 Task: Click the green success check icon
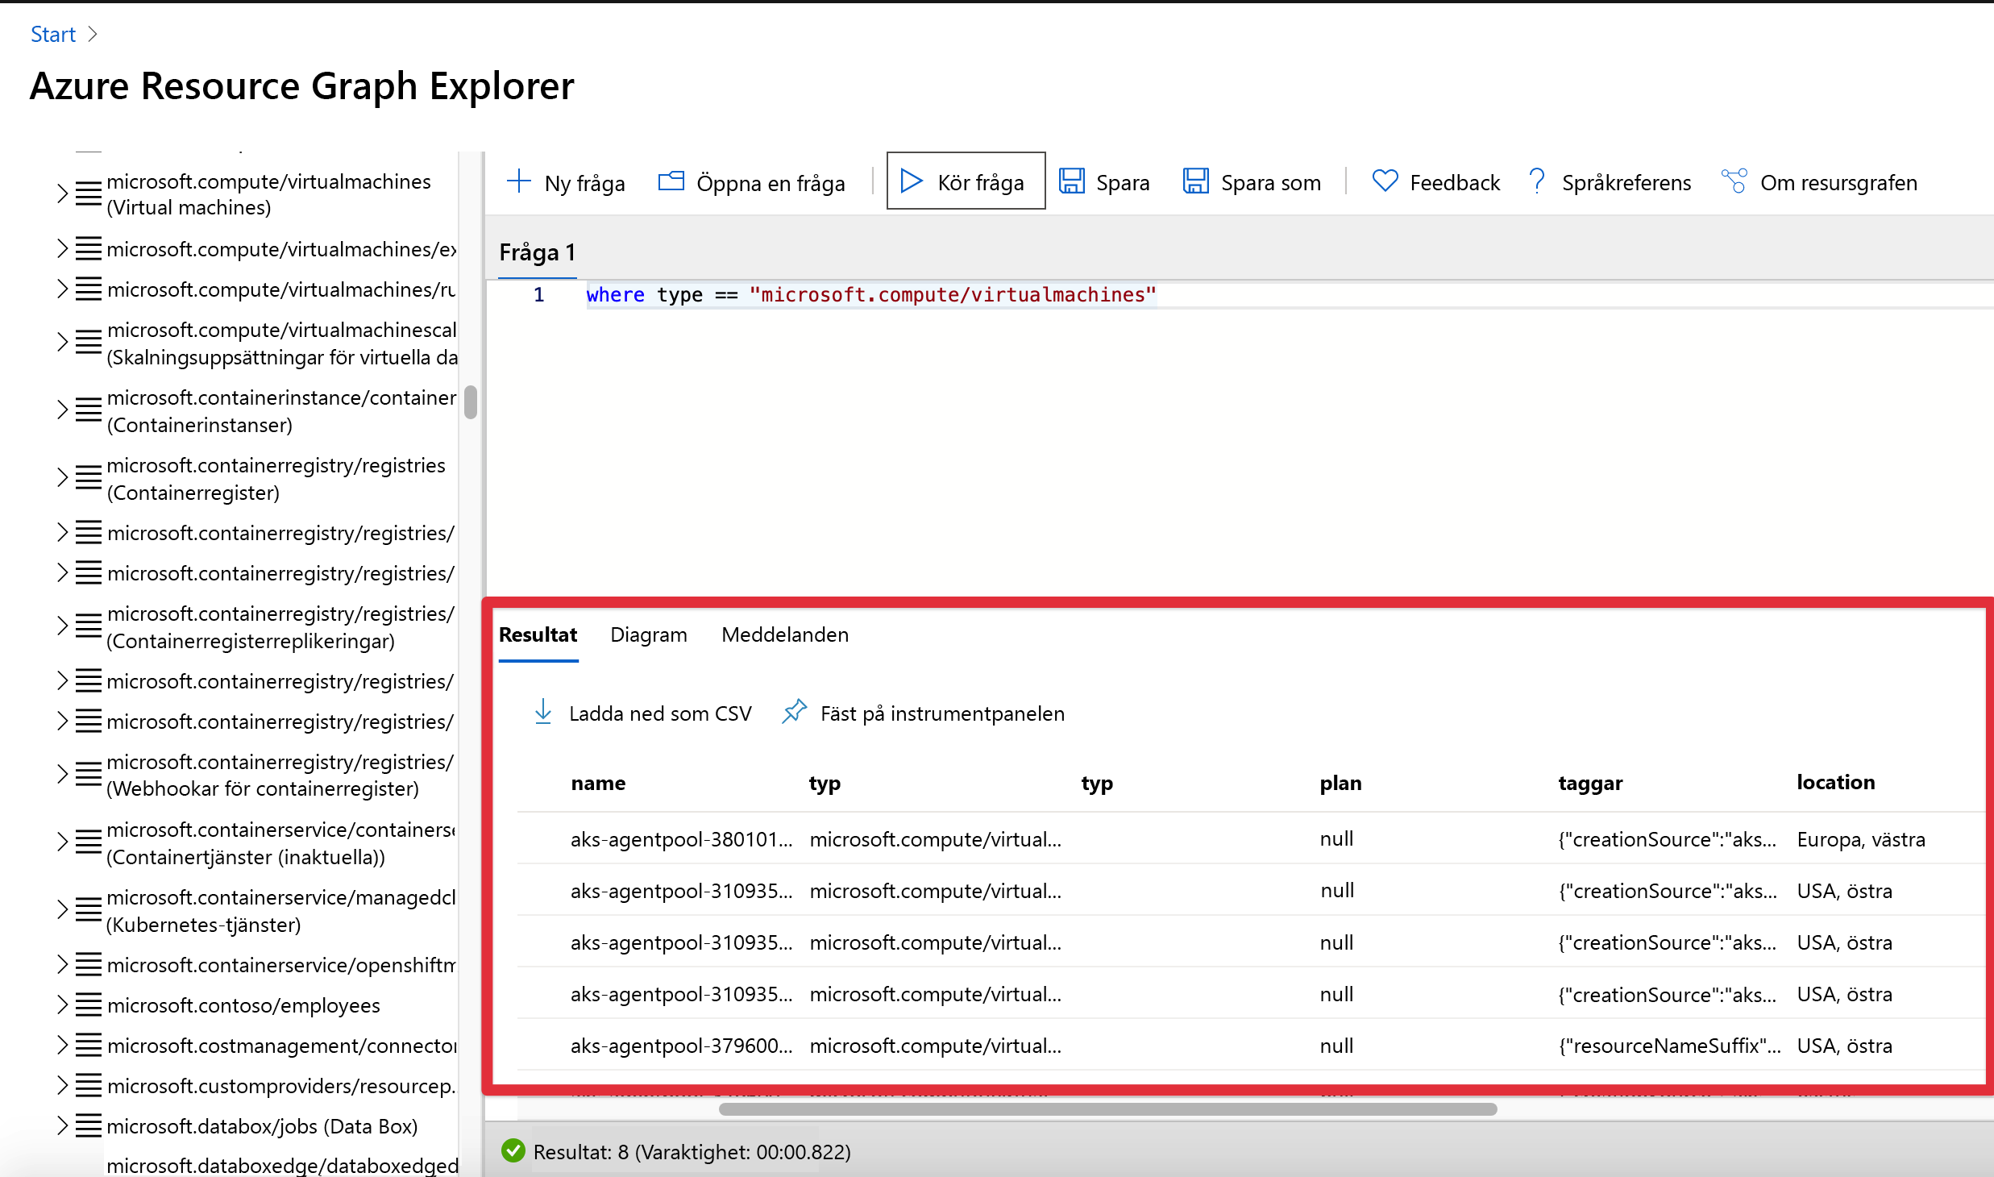[x=513, y=1151]
